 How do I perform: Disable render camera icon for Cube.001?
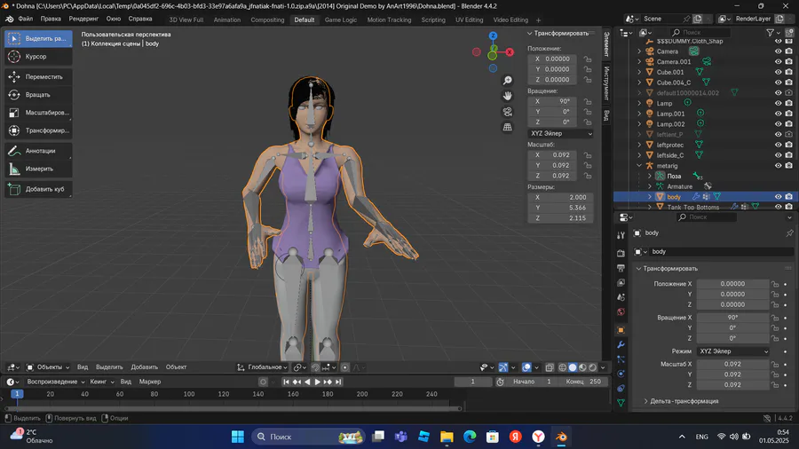pyautogui.click(x=789, y=72)
